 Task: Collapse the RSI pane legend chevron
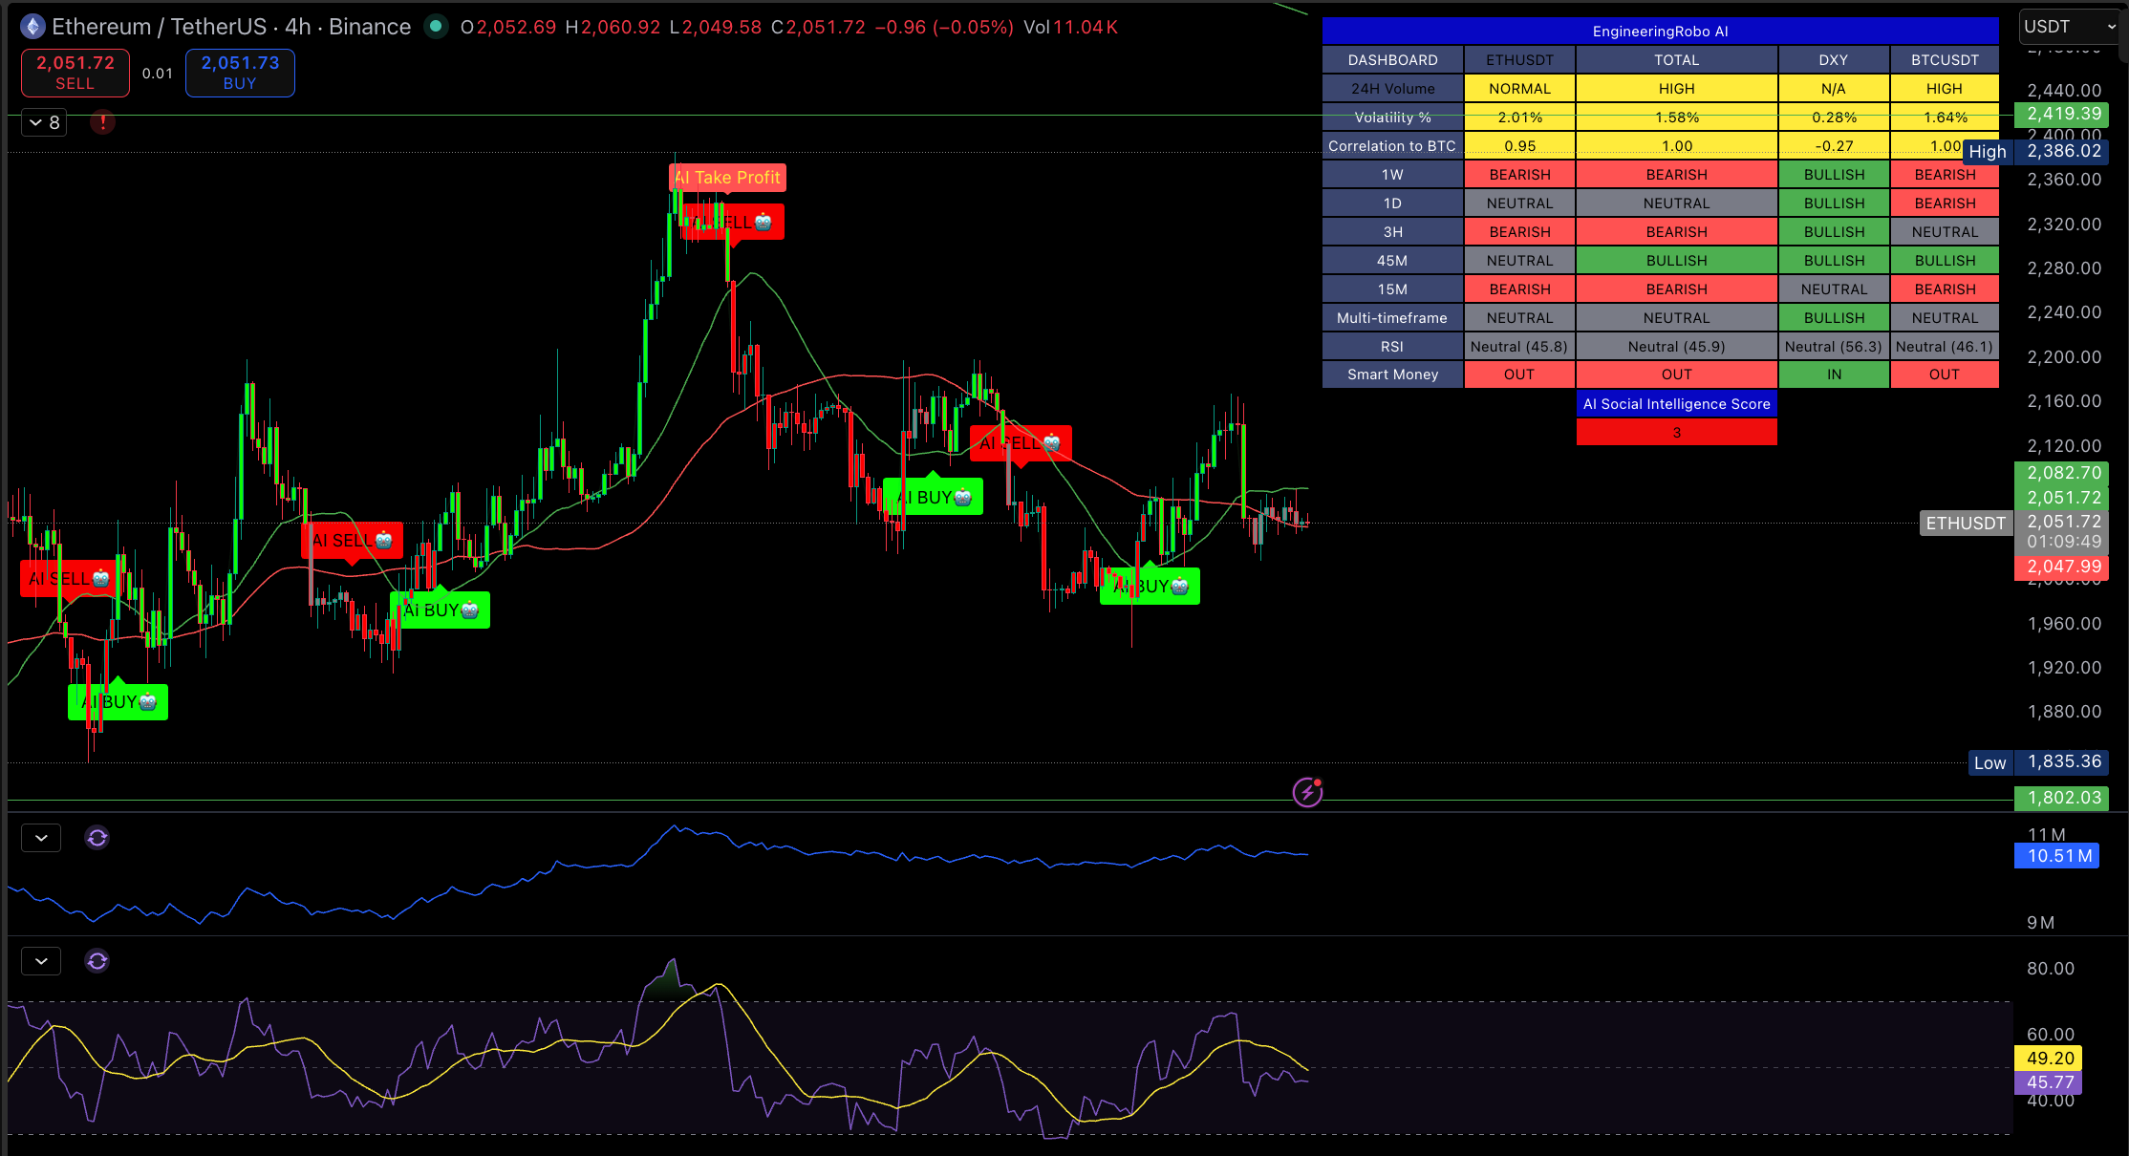pyautogui.click(x=41, y=961)
